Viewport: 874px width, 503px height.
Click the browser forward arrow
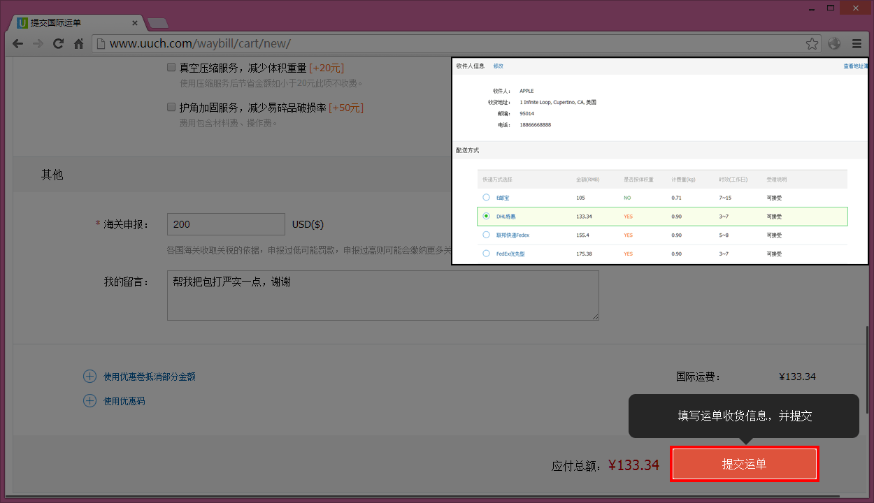point(38,43)
